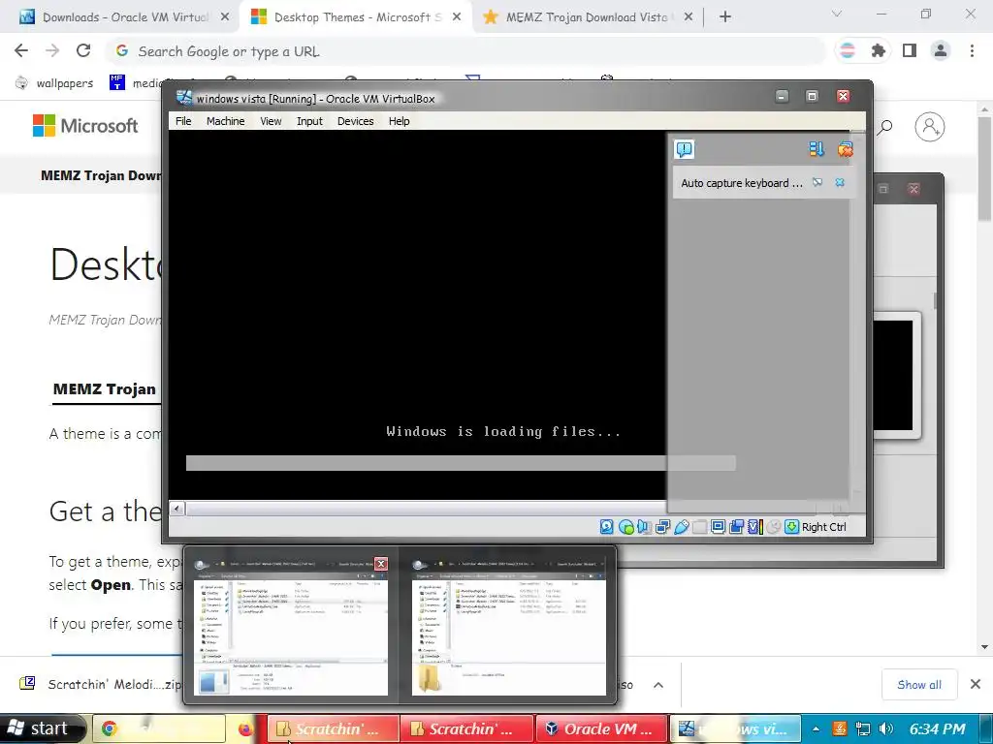
Task: Go back in Chrome
Action: click(x=21, y=50)
